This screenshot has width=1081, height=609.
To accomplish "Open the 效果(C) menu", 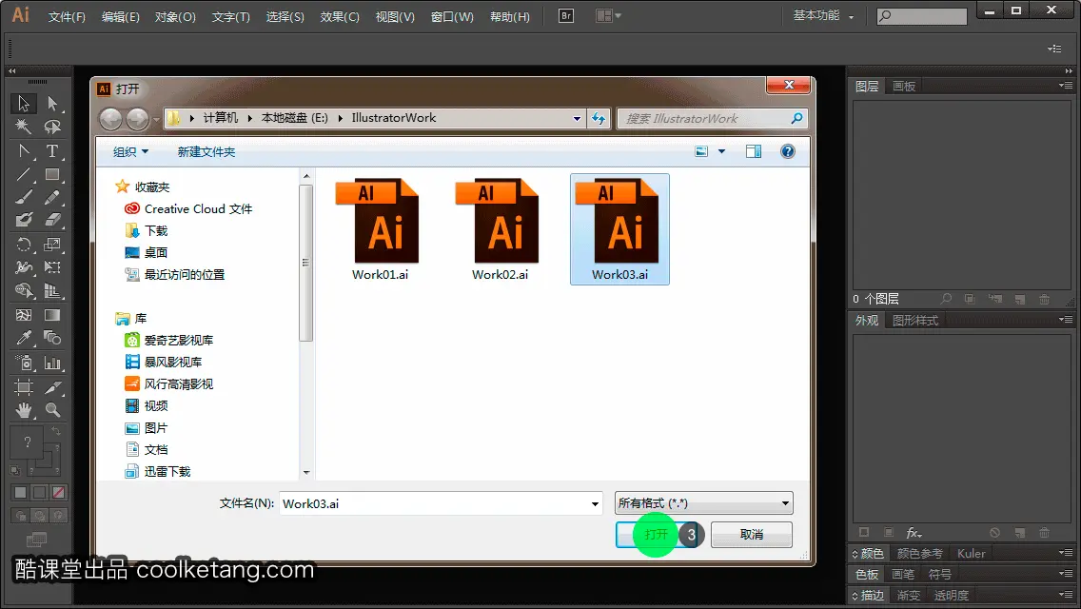I will [339, 16].
